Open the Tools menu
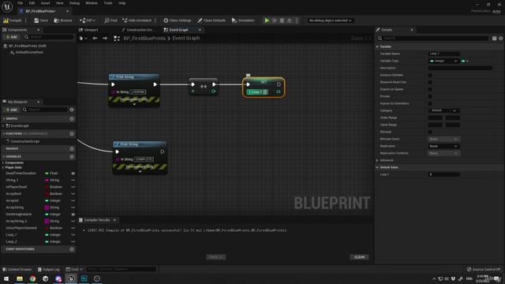Screen dimensions: 505x284 click(x=108, y=3)
